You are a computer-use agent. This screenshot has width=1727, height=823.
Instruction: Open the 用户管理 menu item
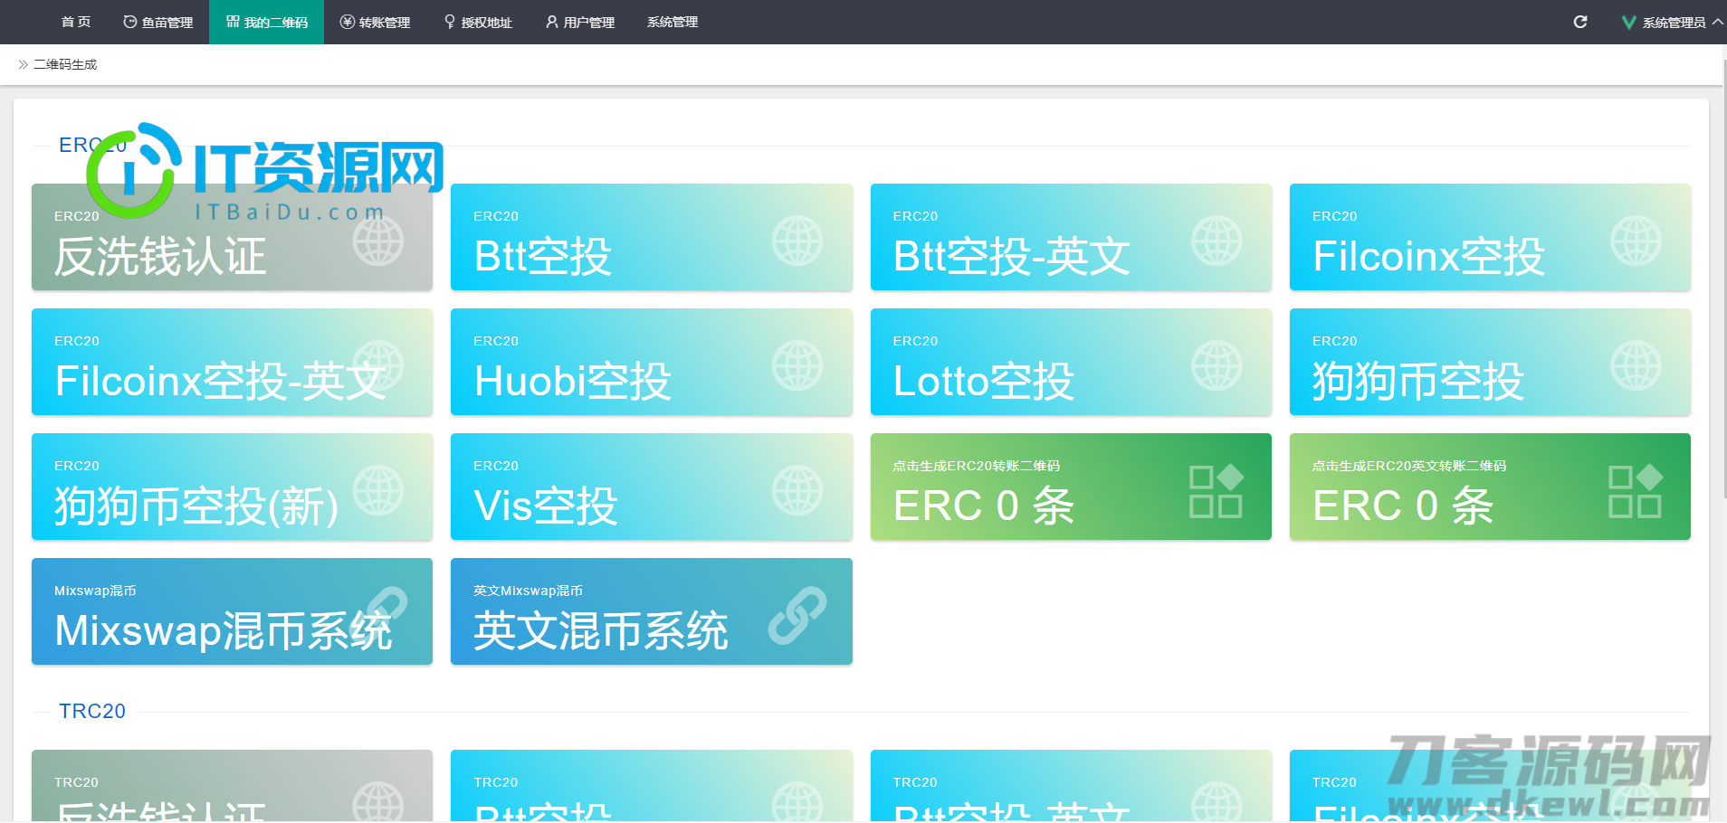point(580,22)
